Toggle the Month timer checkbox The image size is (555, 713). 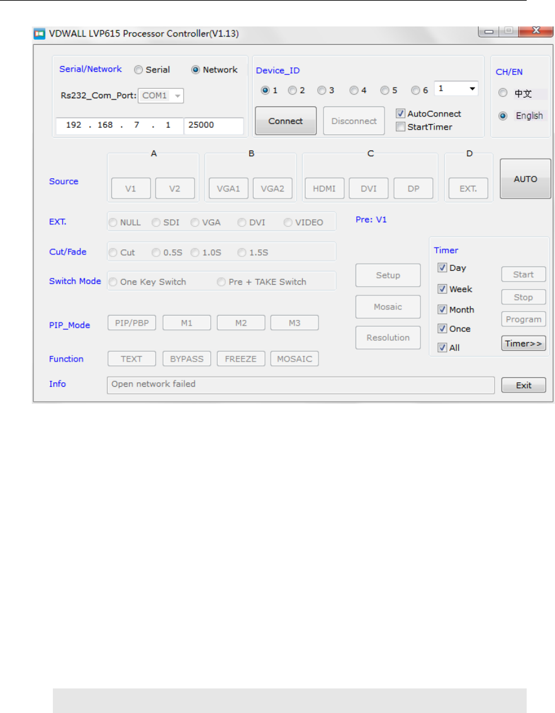(x=442, y=310)
